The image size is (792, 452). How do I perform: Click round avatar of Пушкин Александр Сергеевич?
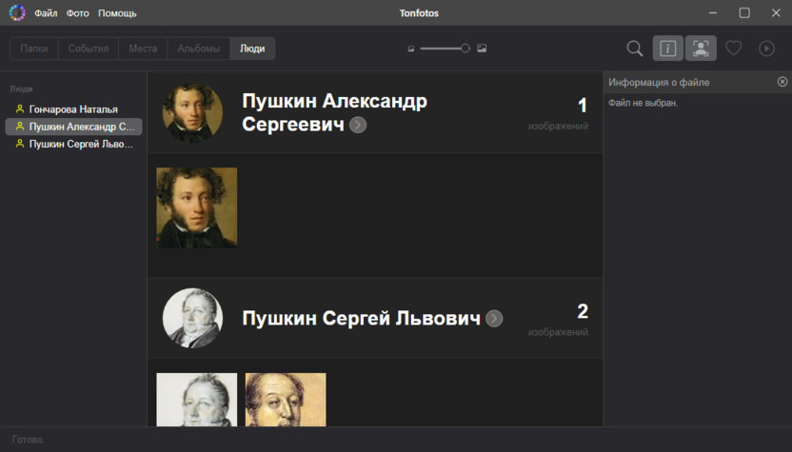pyautogui.click(x=192, y=112)
